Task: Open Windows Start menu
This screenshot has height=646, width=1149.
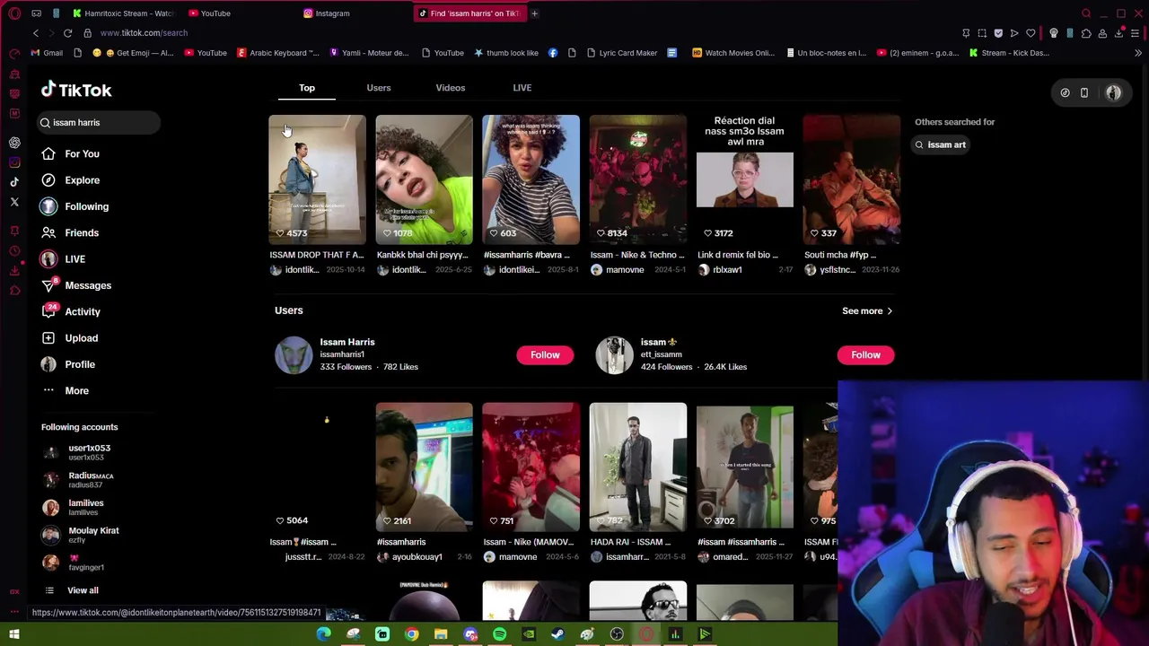Action: [x=14, y=634]
